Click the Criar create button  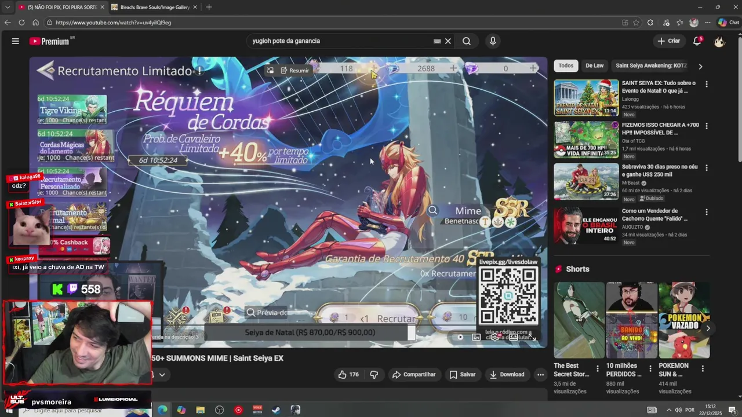click(x=668, y=41)
